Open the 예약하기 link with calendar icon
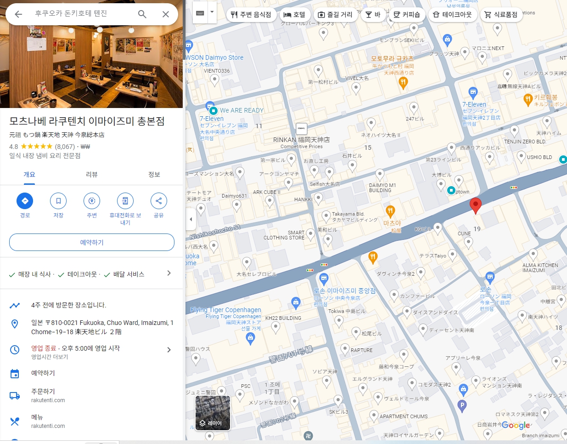The height and width of the screenshot is (444, 567). 91,373
